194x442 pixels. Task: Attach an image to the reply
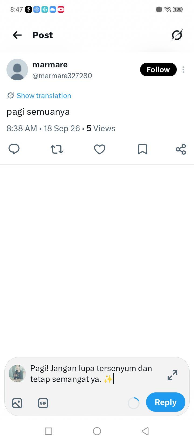(x=17, y=403)
